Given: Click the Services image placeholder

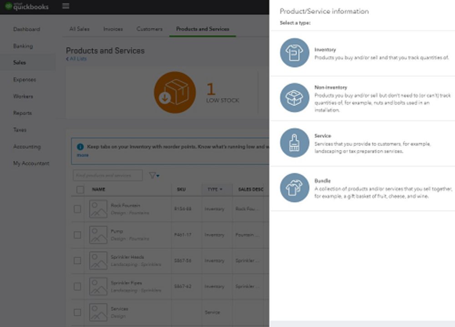Looking at the screenshot, I should 98,312.
